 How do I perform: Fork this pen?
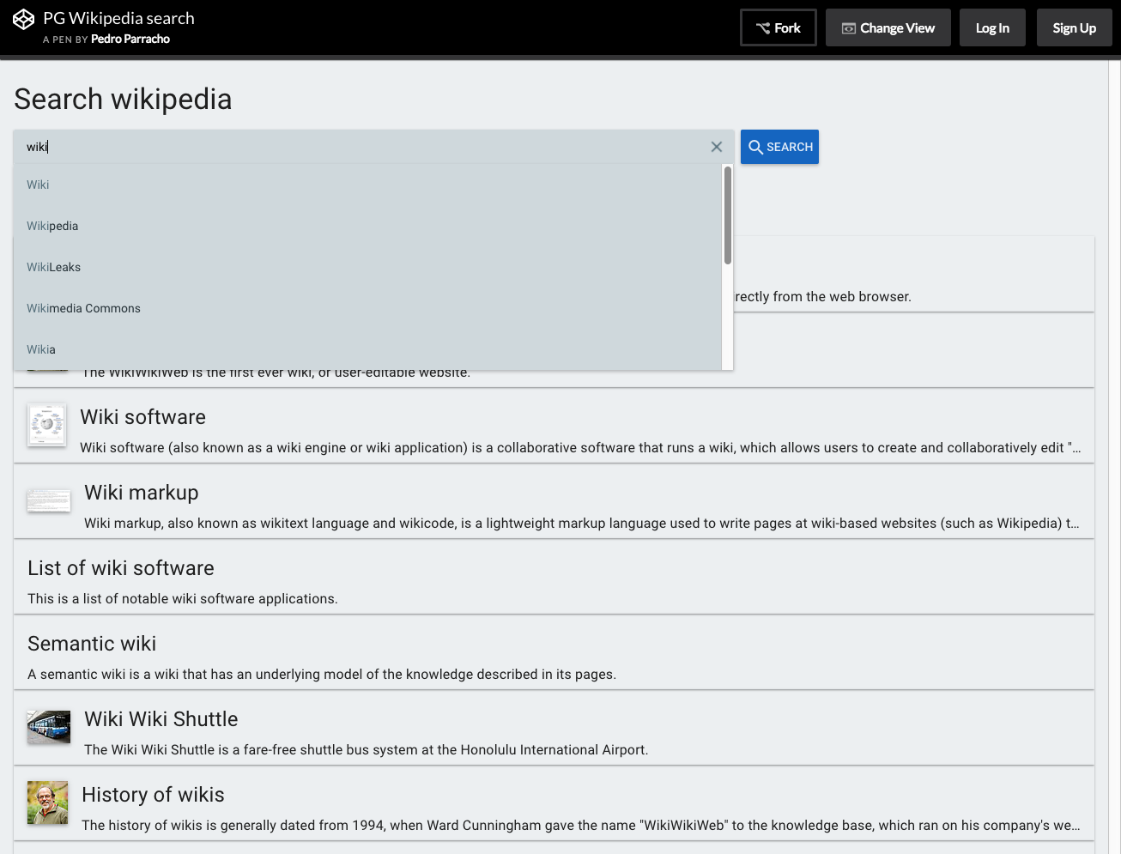point(778,28)
